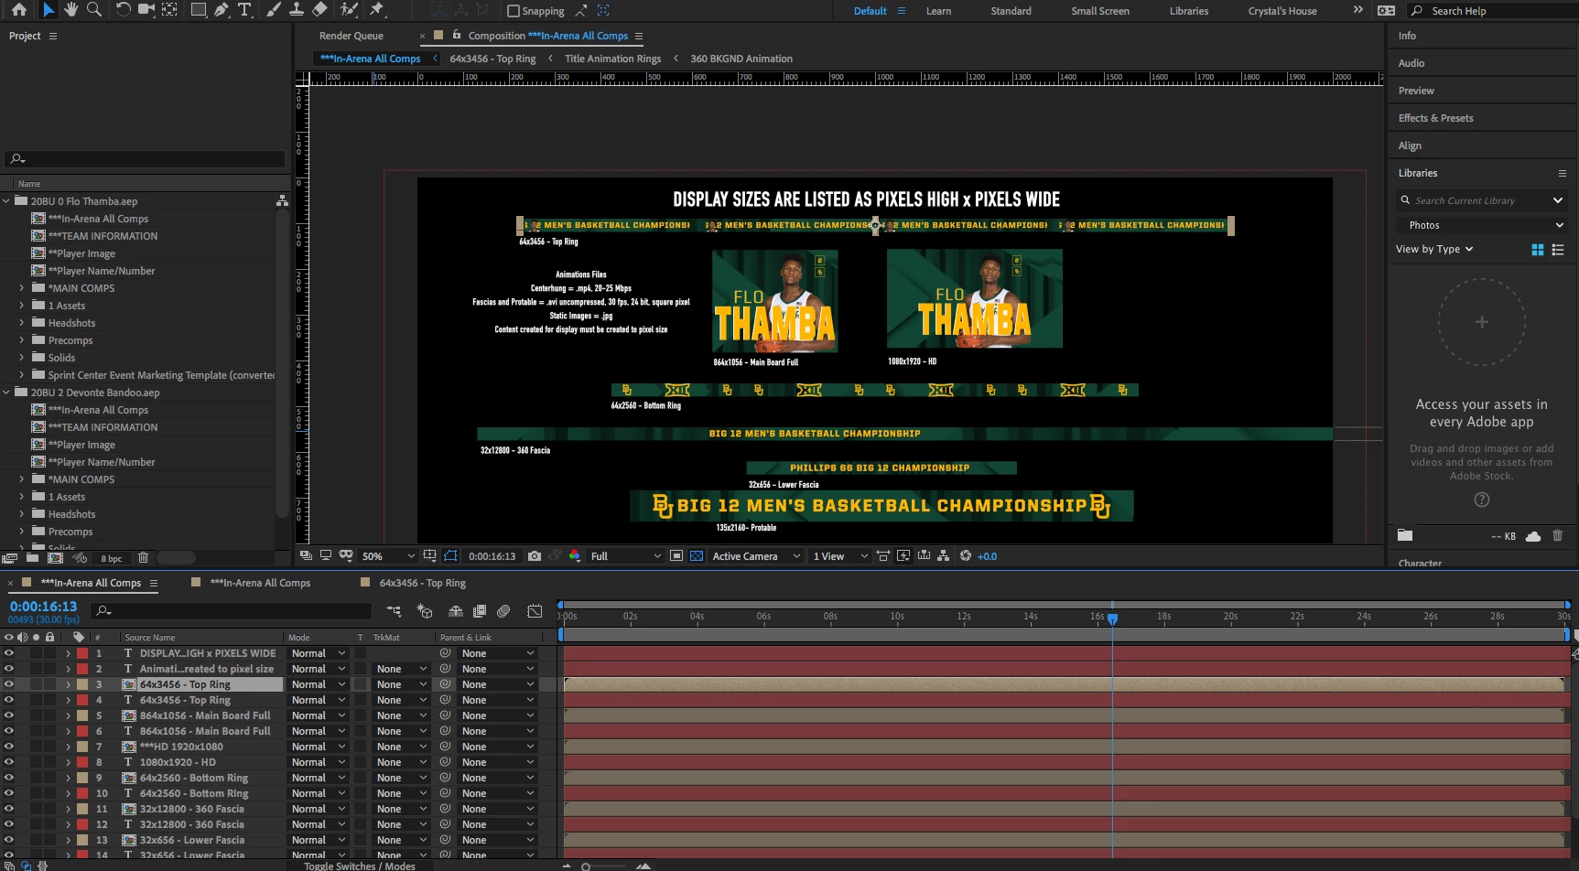Expand properties of layer 8 1080x1920 - HD

(x=68, y=762)
